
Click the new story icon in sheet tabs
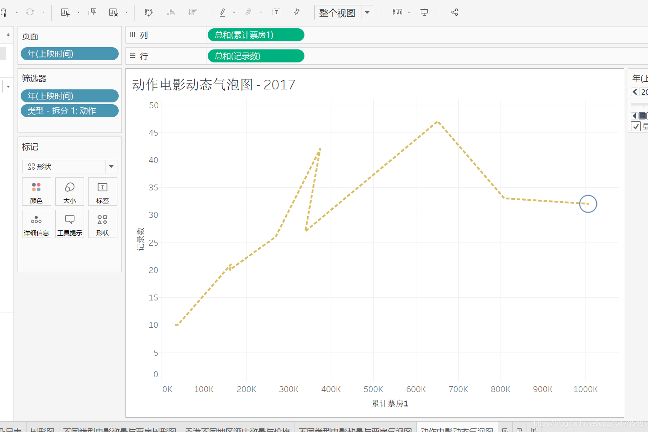(x=534, y=430)
